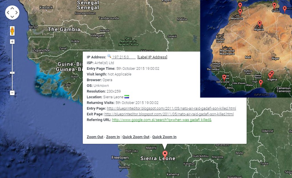Click the inset marker near Sierra Leone label
The image size is (292, 178).
[x=224, y=78]
